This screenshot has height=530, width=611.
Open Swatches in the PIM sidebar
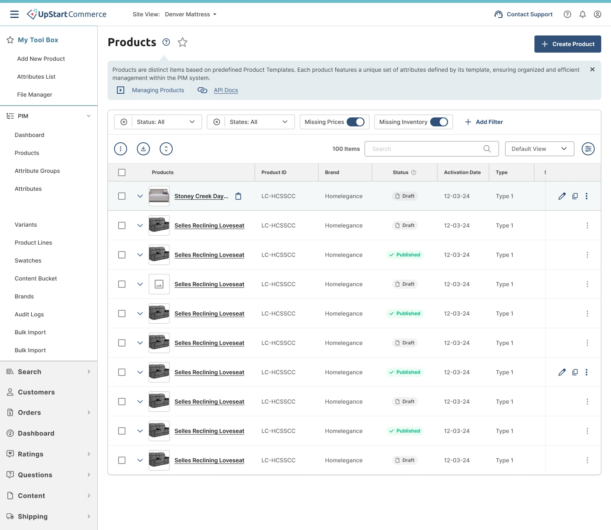pyautogui.click(x=28, y=261)
